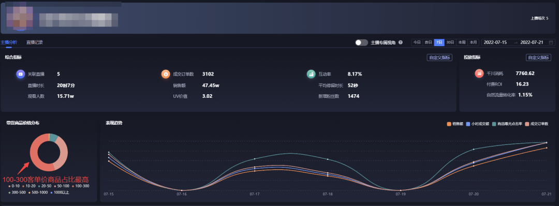
Task: Toggle 小时成交额 legend series
Action: [x=478, y=124]
